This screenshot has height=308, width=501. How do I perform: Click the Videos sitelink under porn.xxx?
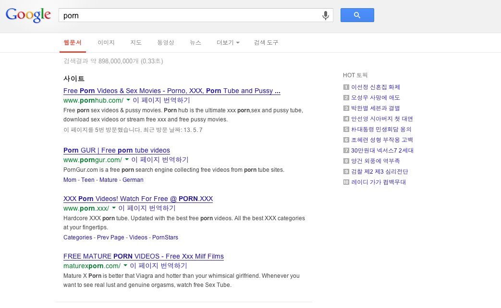[138, 237]
